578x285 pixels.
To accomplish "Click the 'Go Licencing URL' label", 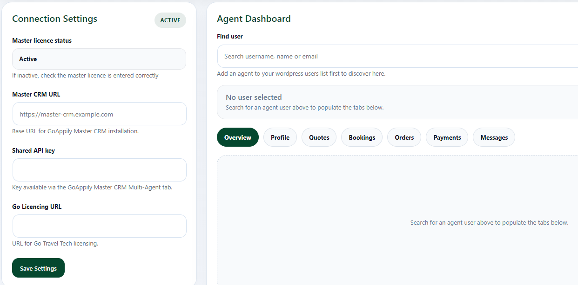I will point(37,207).
